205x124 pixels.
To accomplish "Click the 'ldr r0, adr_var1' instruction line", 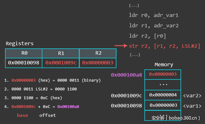I will coord(154,15).
